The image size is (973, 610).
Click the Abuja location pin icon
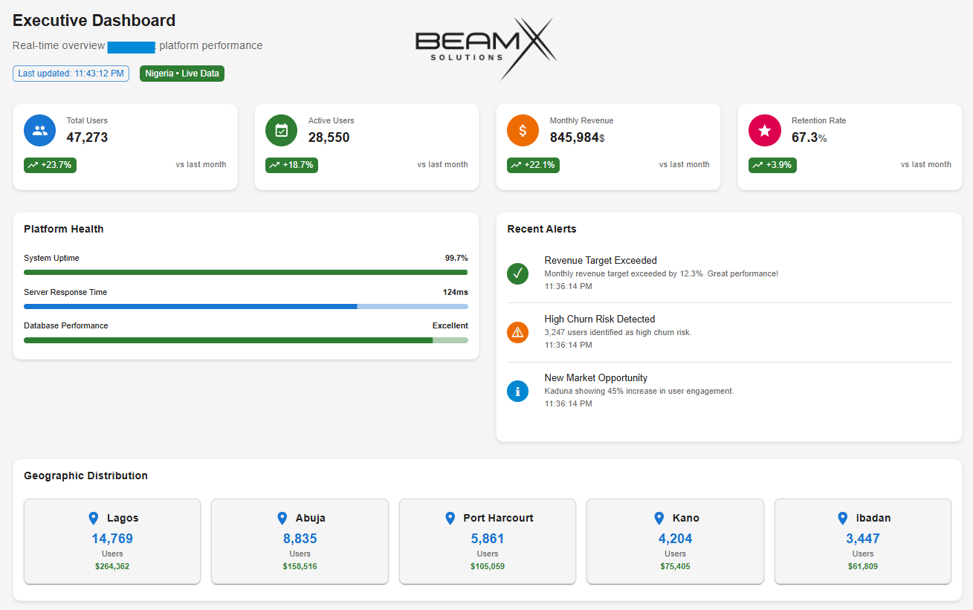[282, 518]
